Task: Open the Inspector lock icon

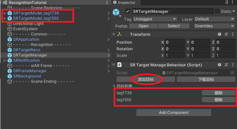Action: tap(227, 2)
